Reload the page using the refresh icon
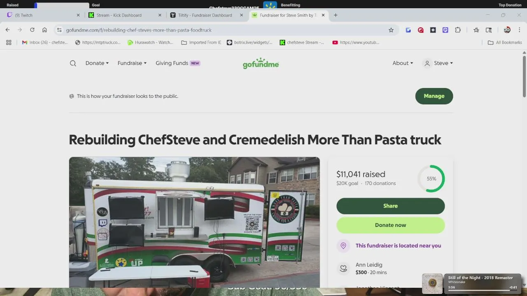The height and width of the screenshot is (296, 527). pyautogui.click(x=32, y=30)
